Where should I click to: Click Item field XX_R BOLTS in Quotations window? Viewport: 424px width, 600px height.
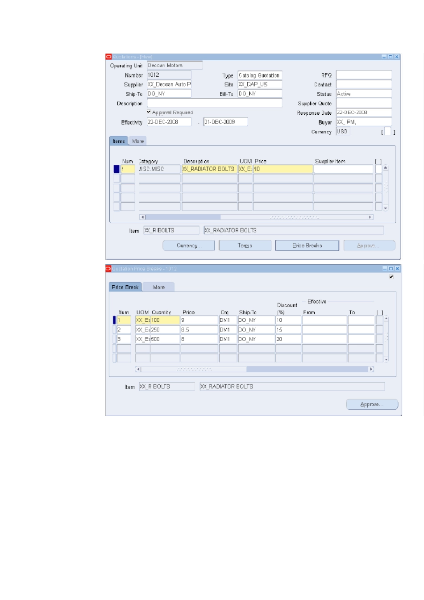pyautogui.click(x=171, y=230)
